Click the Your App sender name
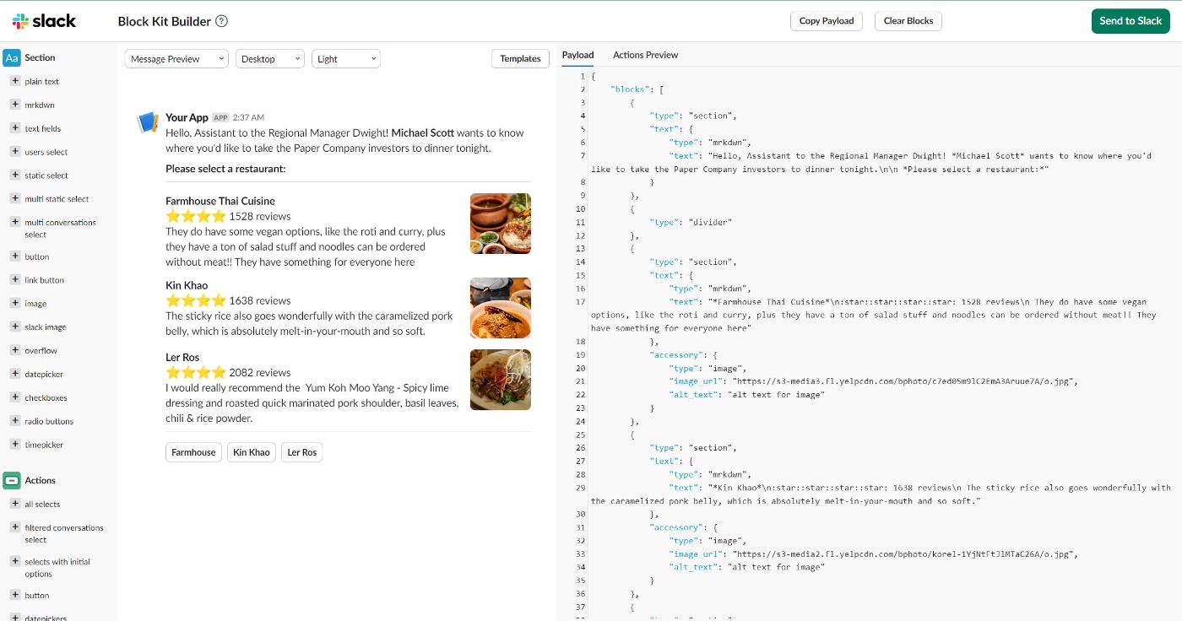The image size is (1182, 621). pos(187,117)
